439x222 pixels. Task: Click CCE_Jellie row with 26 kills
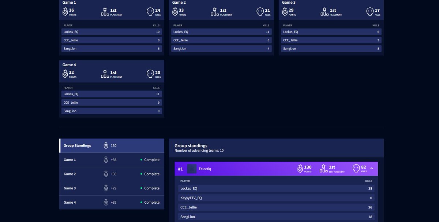[276, 207]
